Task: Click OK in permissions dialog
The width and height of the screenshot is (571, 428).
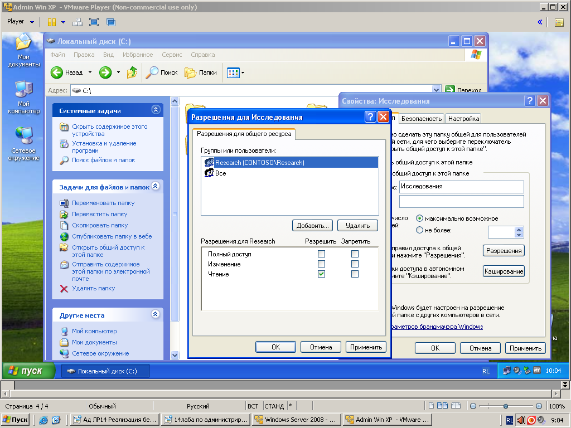Action: pyautogui.click(x=275, y=347)
